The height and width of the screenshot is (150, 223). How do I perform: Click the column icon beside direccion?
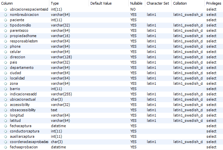(5, 57)
